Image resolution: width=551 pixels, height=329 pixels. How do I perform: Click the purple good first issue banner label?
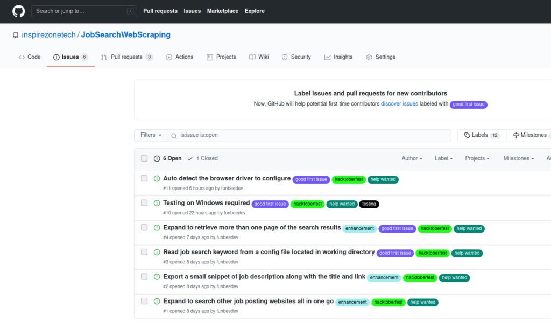[469, 104]
